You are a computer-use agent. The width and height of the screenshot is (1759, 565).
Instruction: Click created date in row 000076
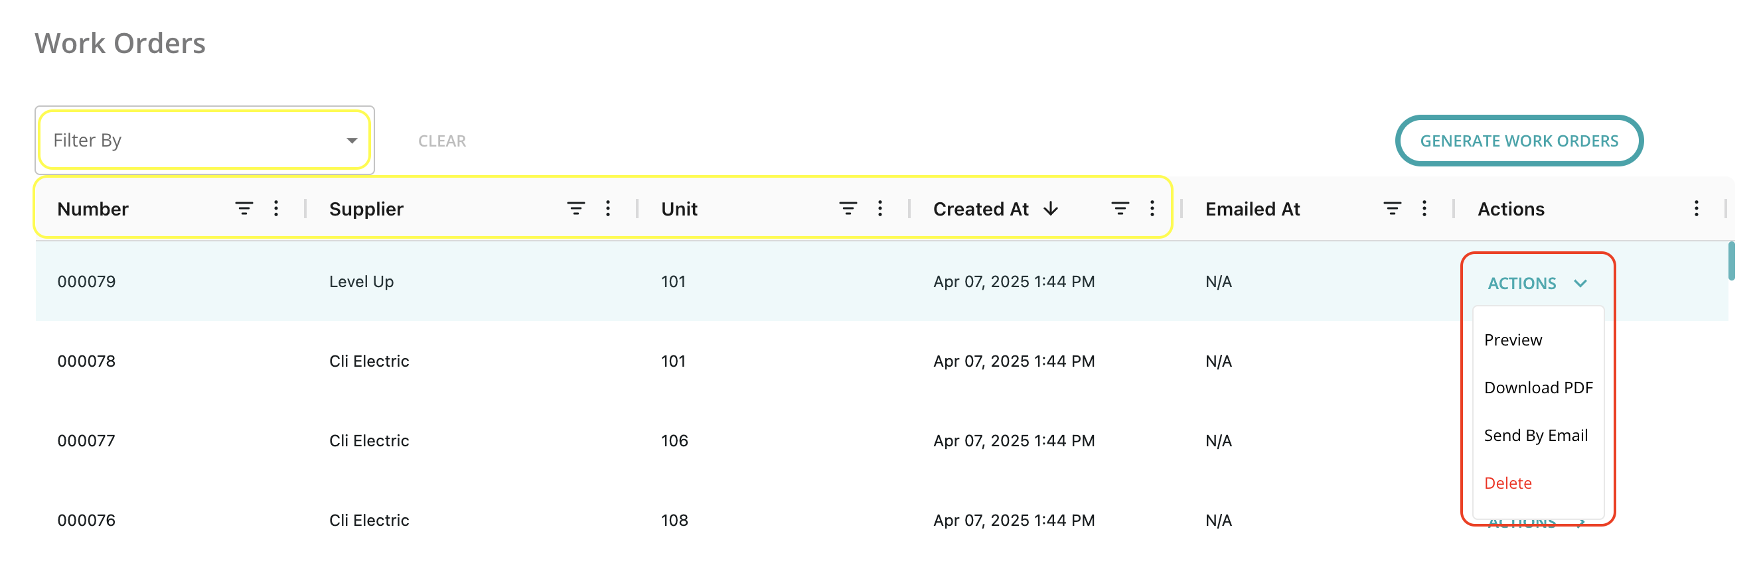(1014, 521)
